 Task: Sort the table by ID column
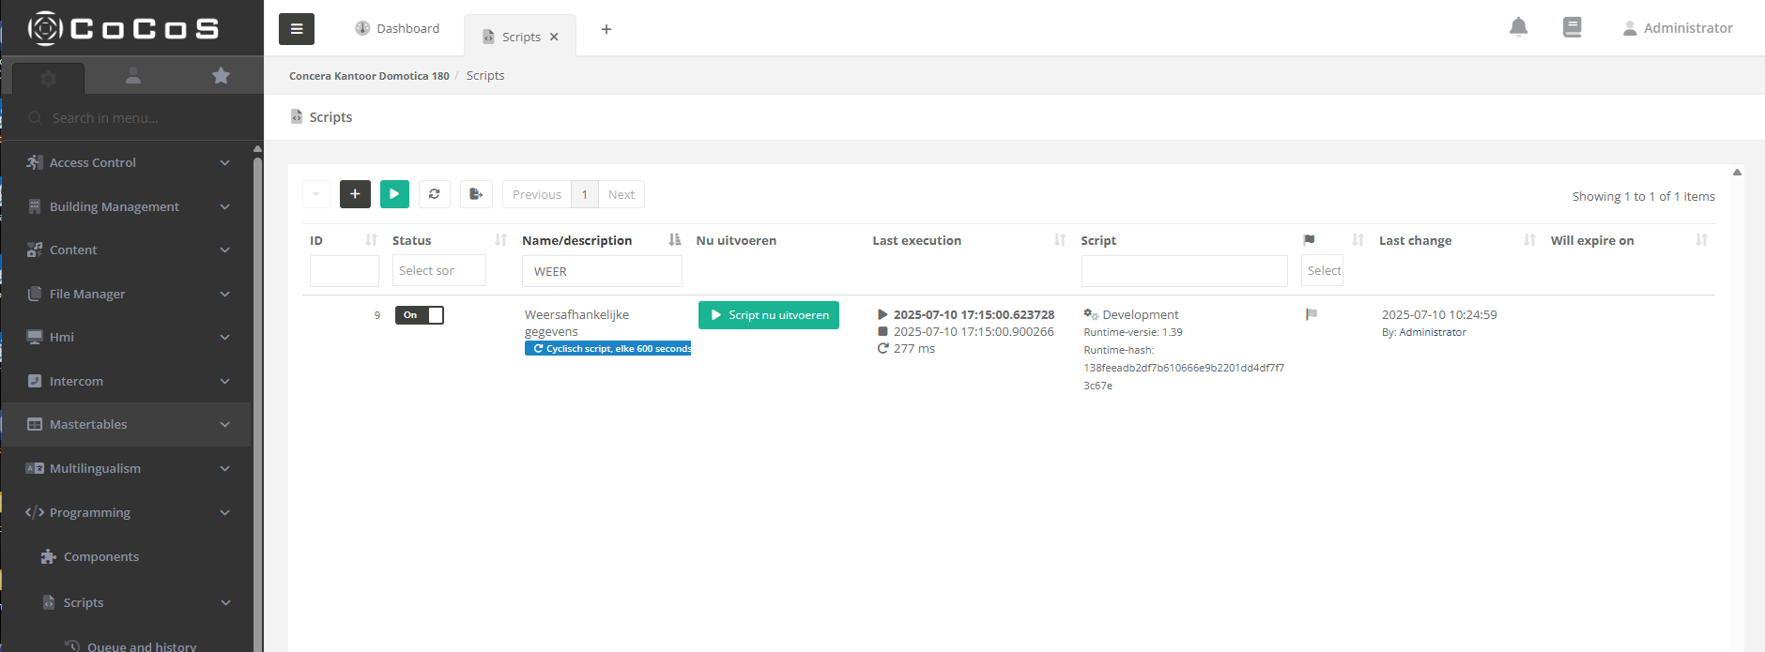(x=371, y=240)
